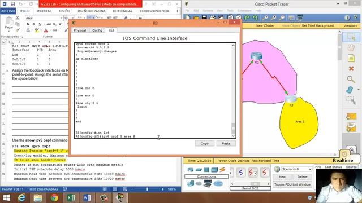This screenshot has height=203, width=362.
Task: Open the Scenario 0 dropdown
Action: [296, 169]
